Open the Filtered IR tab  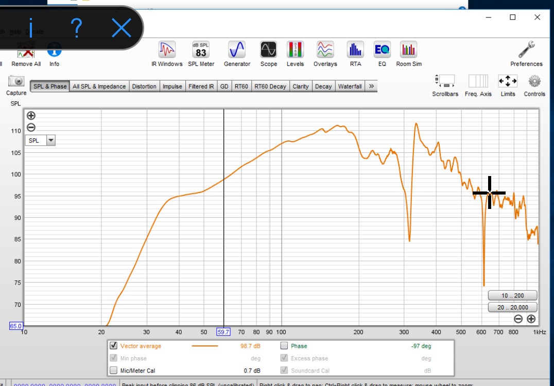coord(201,86)
